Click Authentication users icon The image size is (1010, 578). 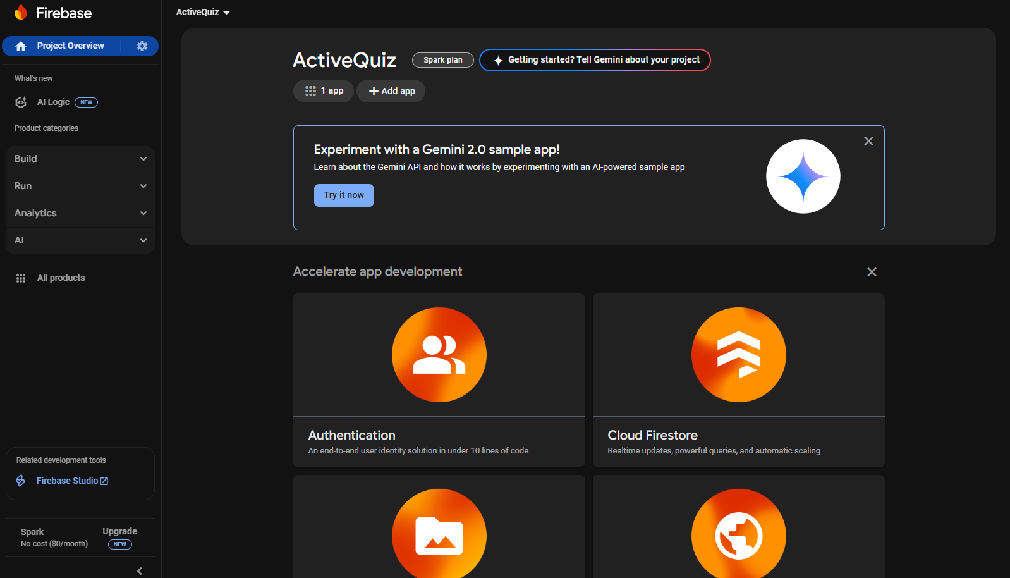tap(439, 355)
